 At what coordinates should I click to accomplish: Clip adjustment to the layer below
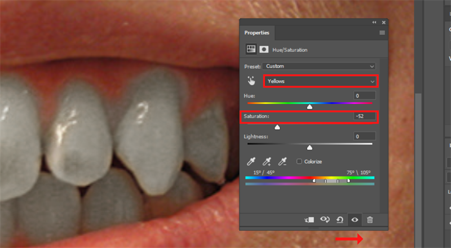point(309,220)
